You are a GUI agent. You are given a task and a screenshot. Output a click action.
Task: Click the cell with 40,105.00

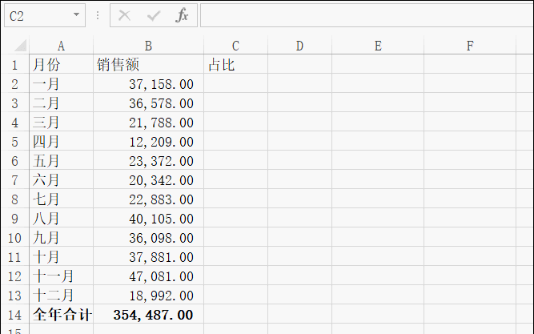point(148,219)
